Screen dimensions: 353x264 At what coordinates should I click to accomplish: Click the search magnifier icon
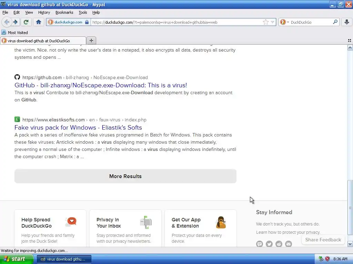coord(335,22)
